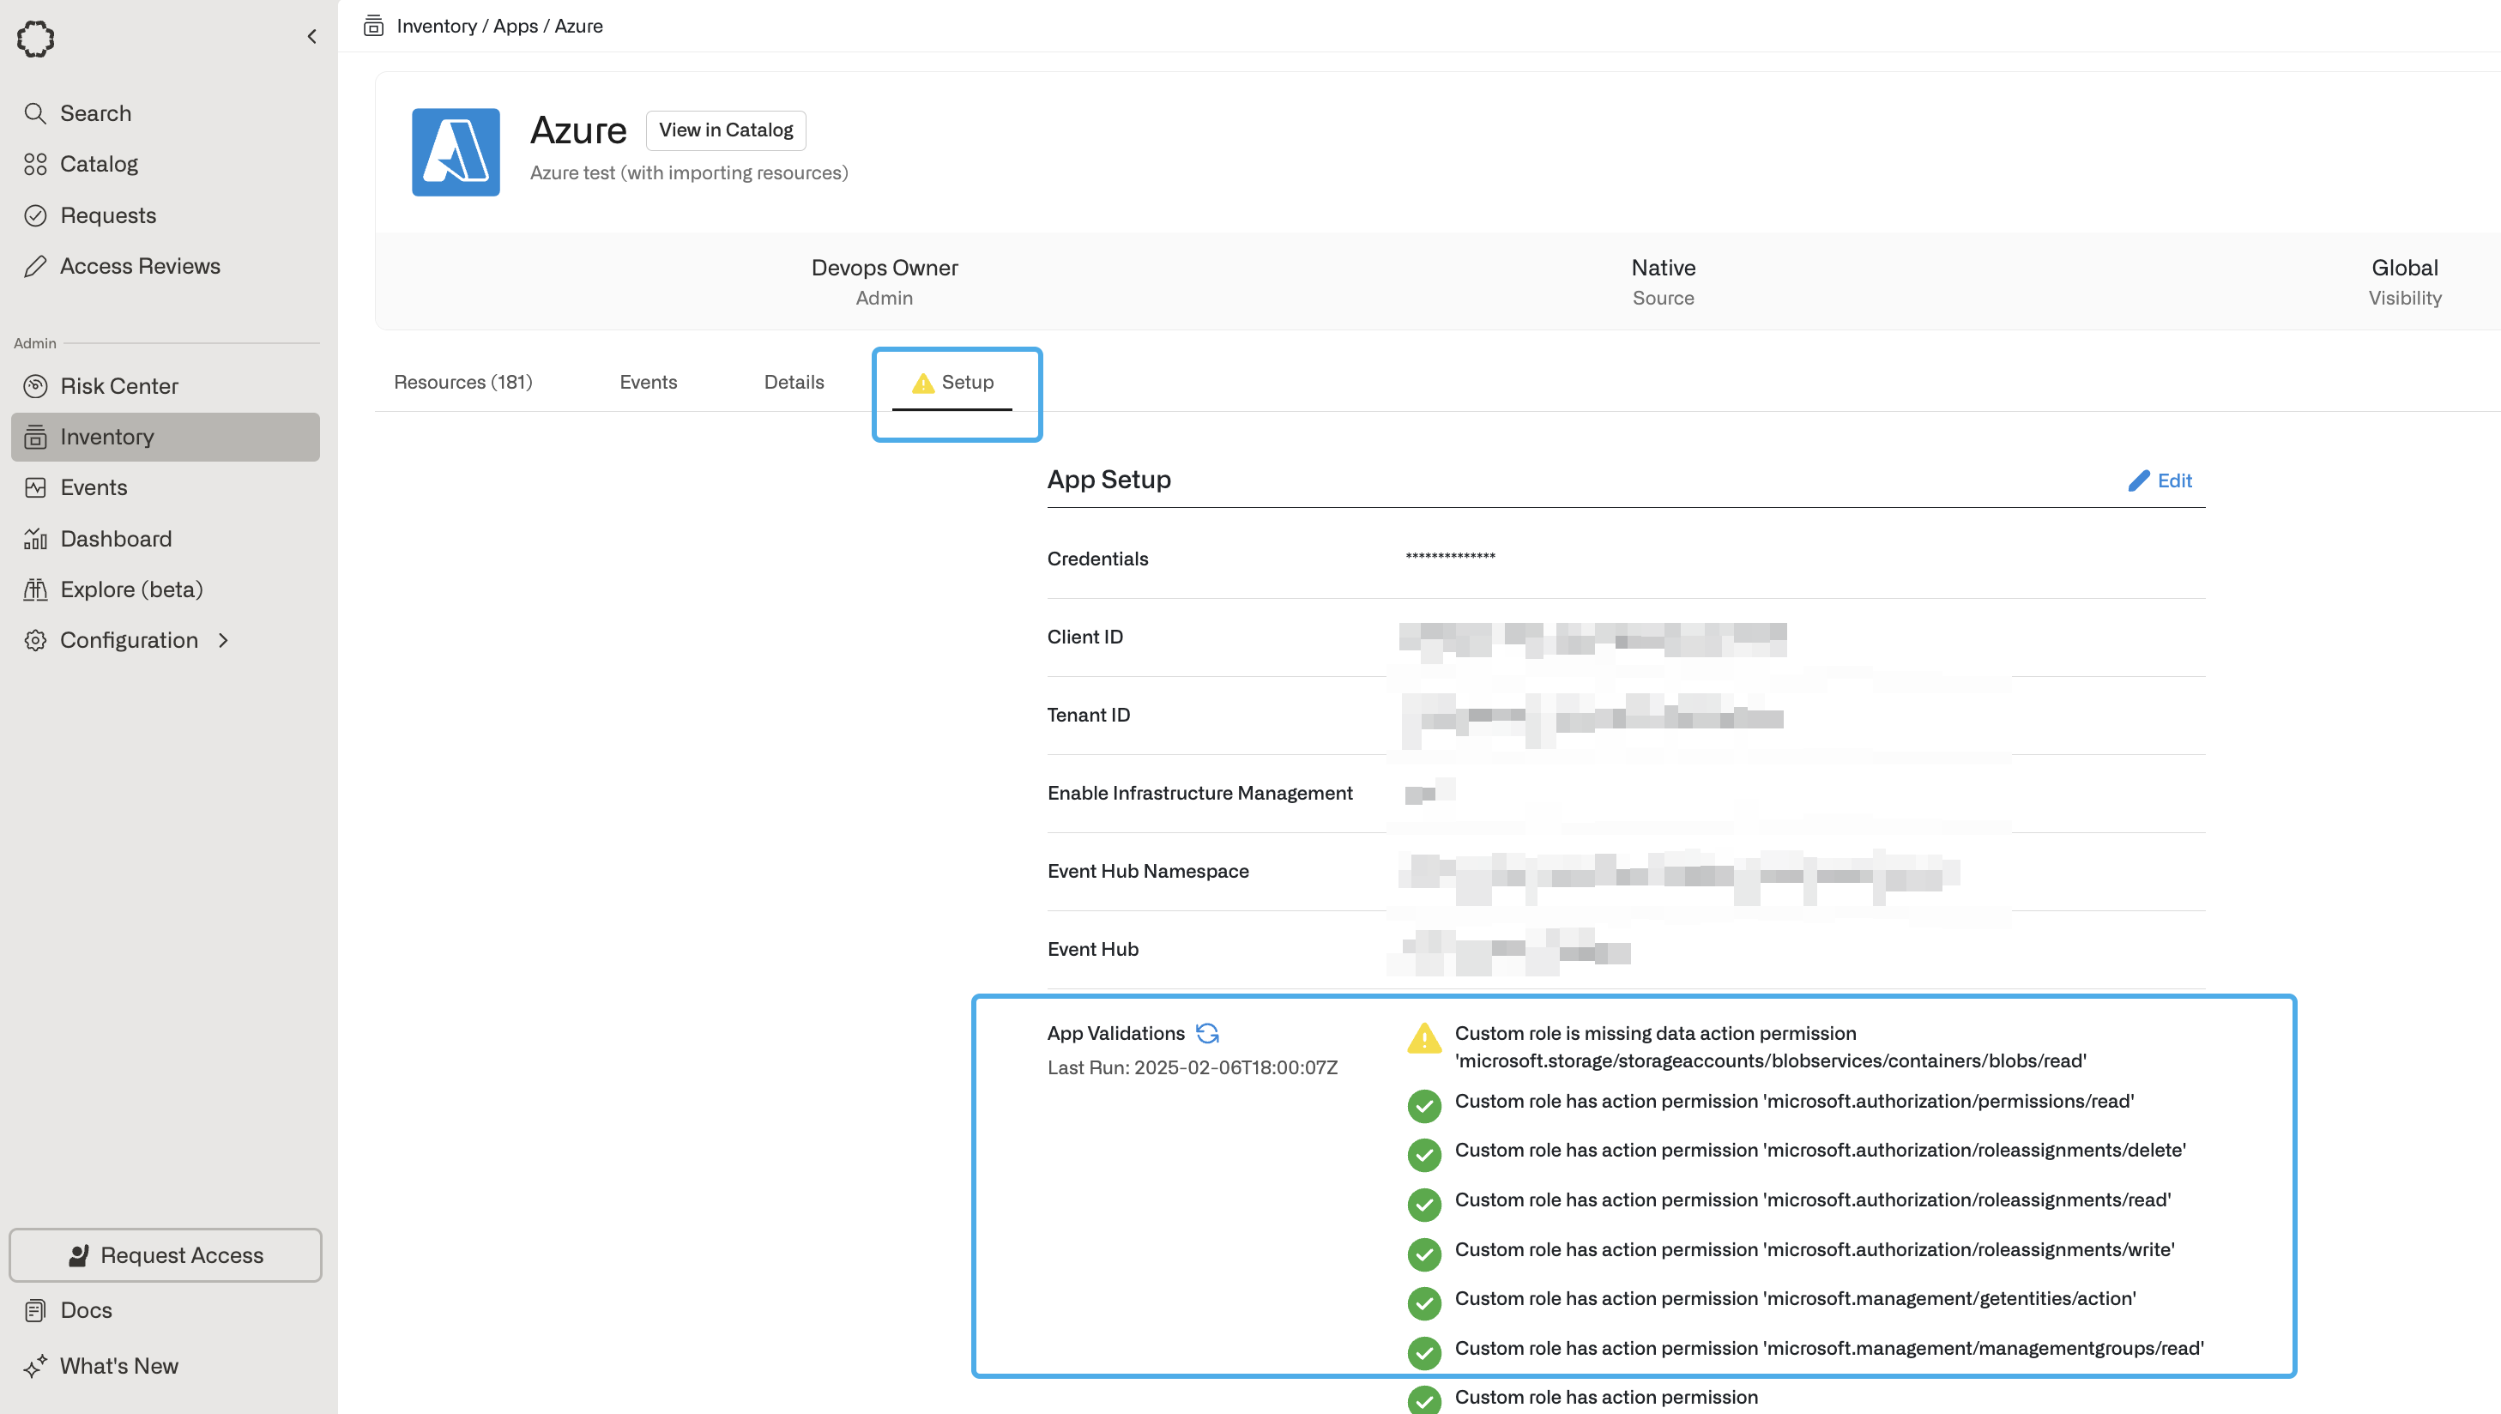Open Explore (beta) binoculars item

[131, 589]
